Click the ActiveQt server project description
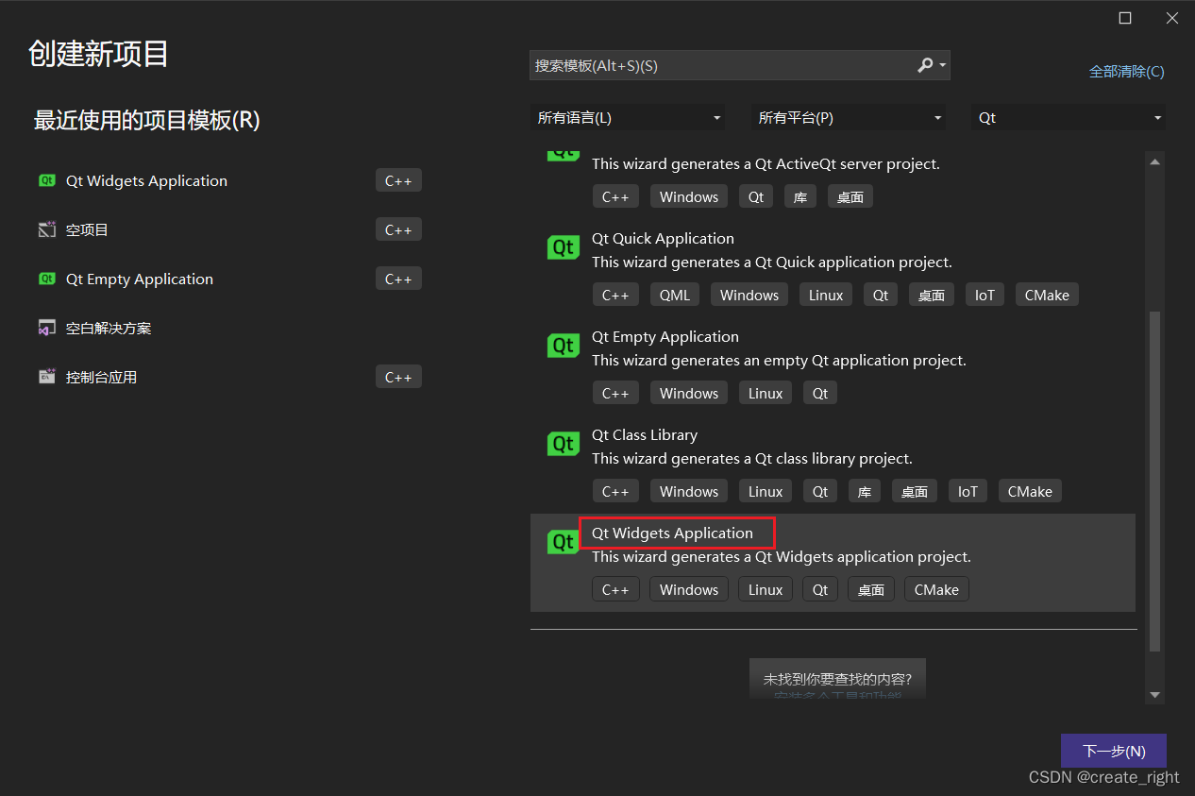Image resolution: width=1195 pixels, height=796 pixels. point(766,163)
